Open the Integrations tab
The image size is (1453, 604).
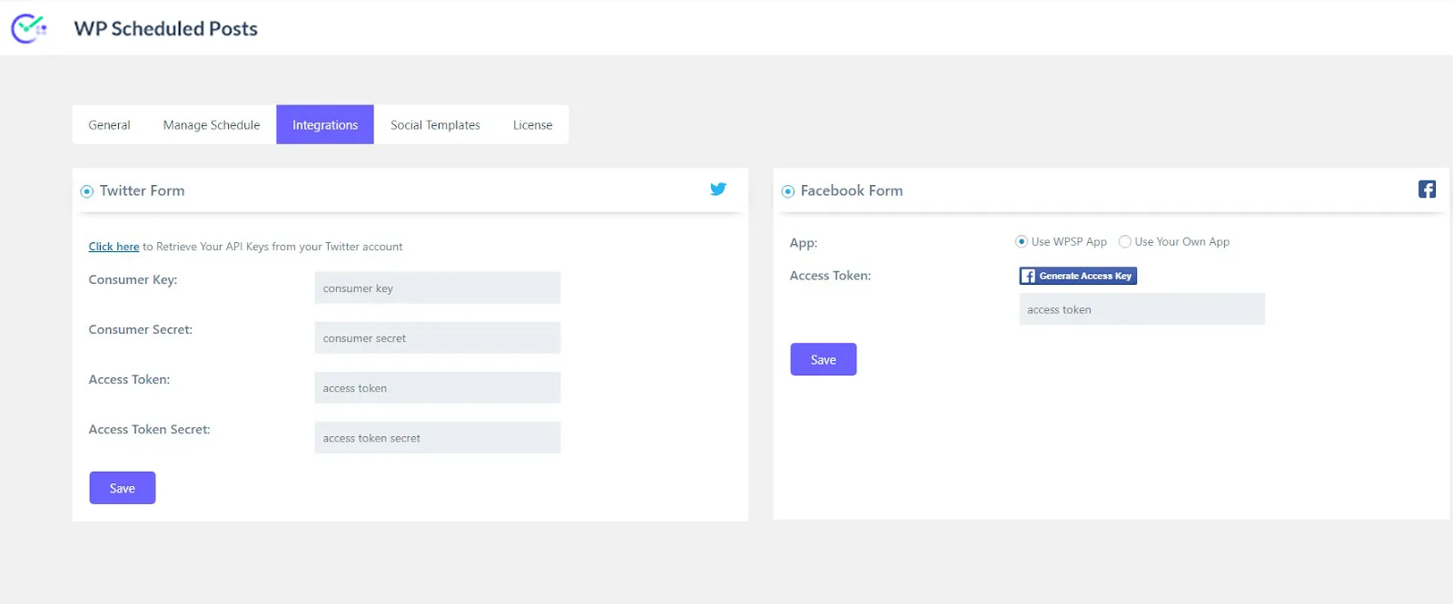coord(325,125)
